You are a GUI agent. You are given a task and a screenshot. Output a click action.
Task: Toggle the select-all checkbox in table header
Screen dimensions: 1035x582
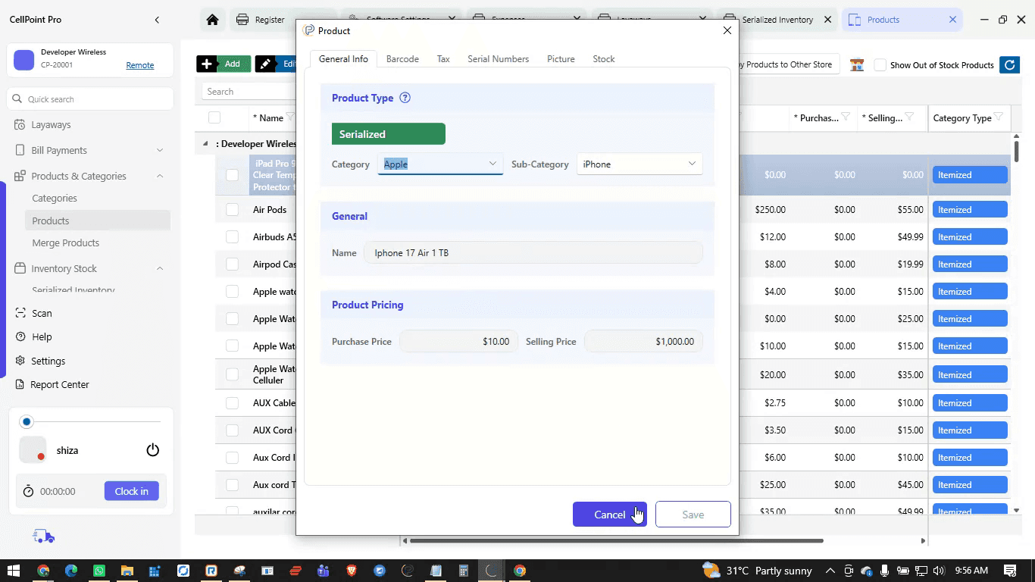pyautogui.click(x=214, y=117)
